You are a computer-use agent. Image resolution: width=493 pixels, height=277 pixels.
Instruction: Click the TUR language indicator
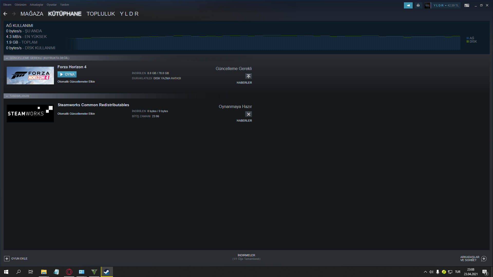pyautogui.click(x=458, y=272)
